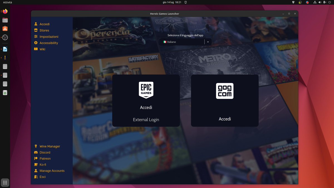Show the applications grid in the dock
The image size is (334, 188).
pos(5,182)
